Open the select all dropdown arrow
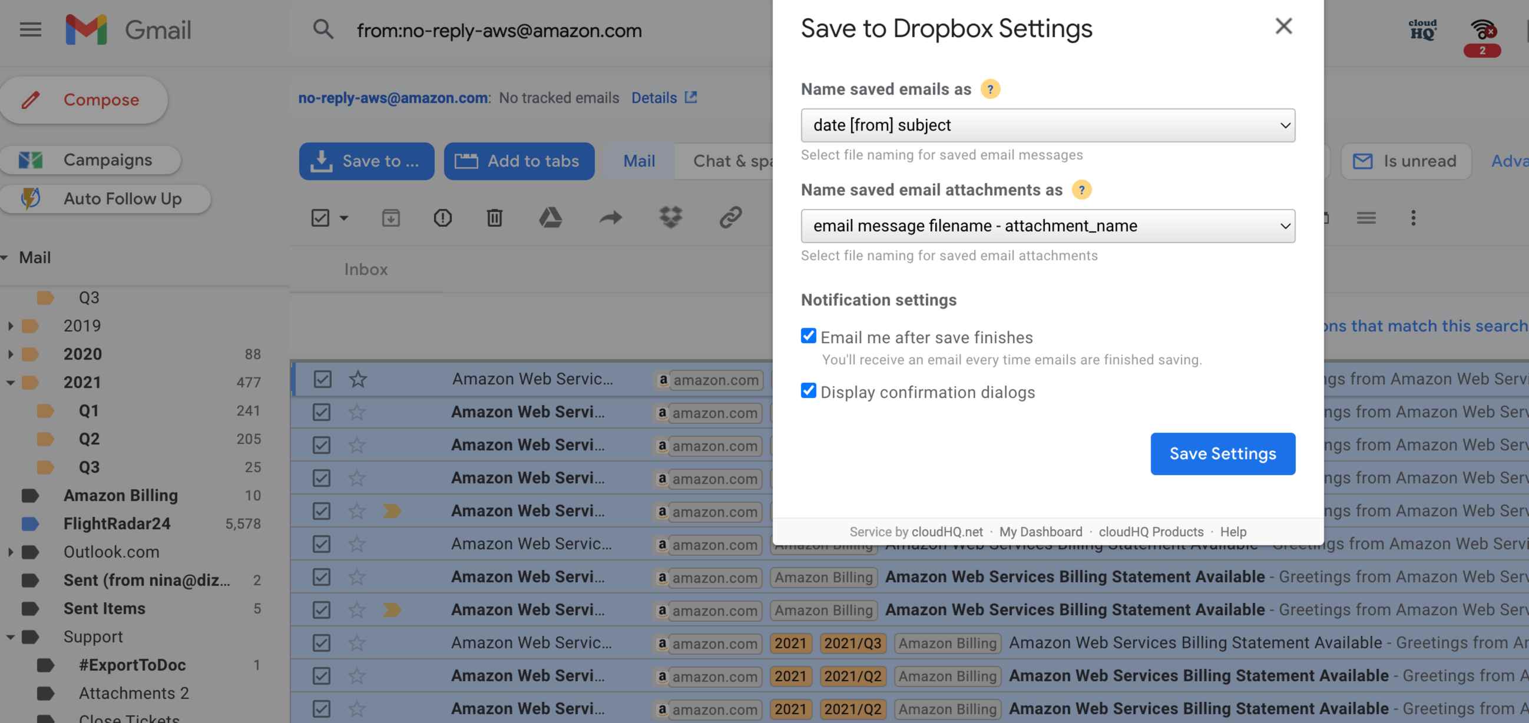This screenshot has height=723, width=1529. tap(343, 218)
